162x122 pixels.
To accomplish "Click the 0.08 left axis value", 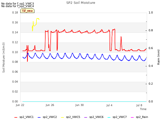I will [15, 62].
